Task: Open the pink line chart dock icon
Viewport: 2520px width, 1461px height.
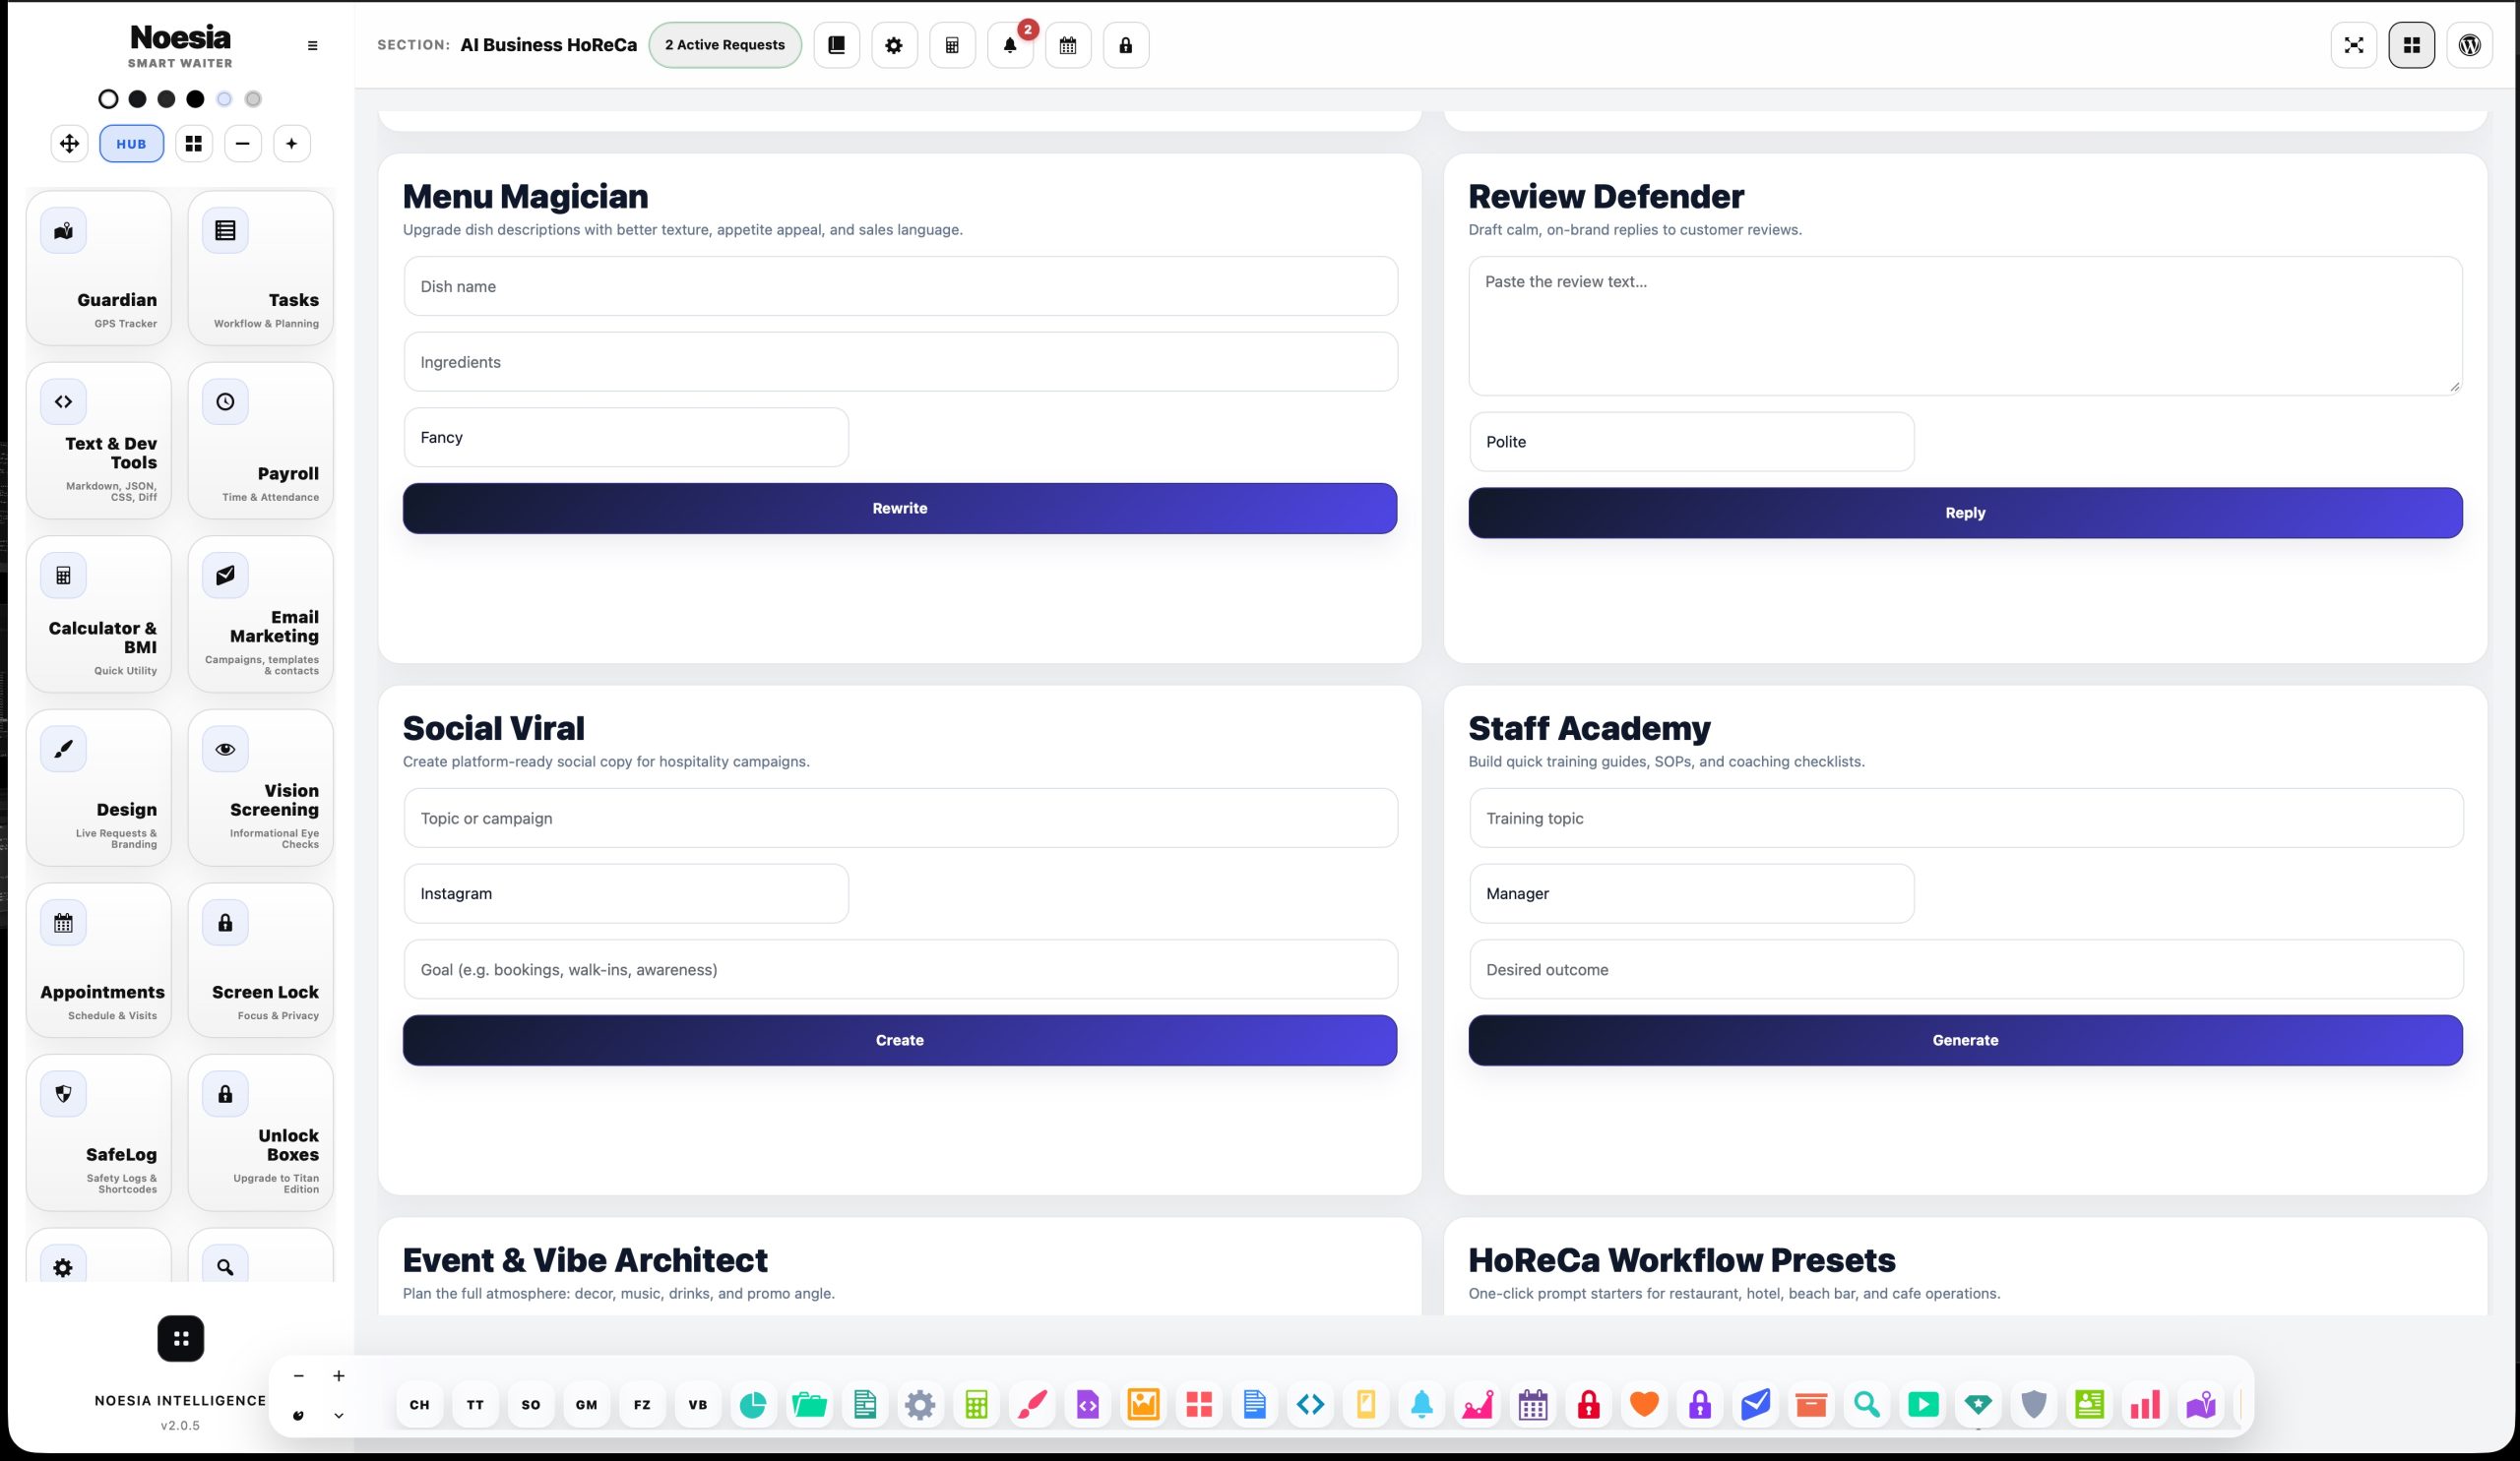Action: pyautogui.click(x=1477, y=1404)
